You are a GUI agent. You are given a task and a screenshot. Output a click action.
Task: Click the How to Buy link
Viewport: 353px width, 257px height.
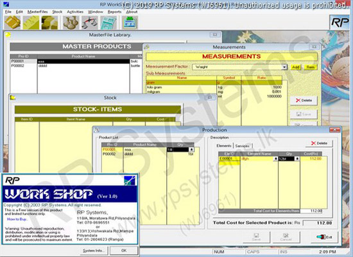coord(17,219)
